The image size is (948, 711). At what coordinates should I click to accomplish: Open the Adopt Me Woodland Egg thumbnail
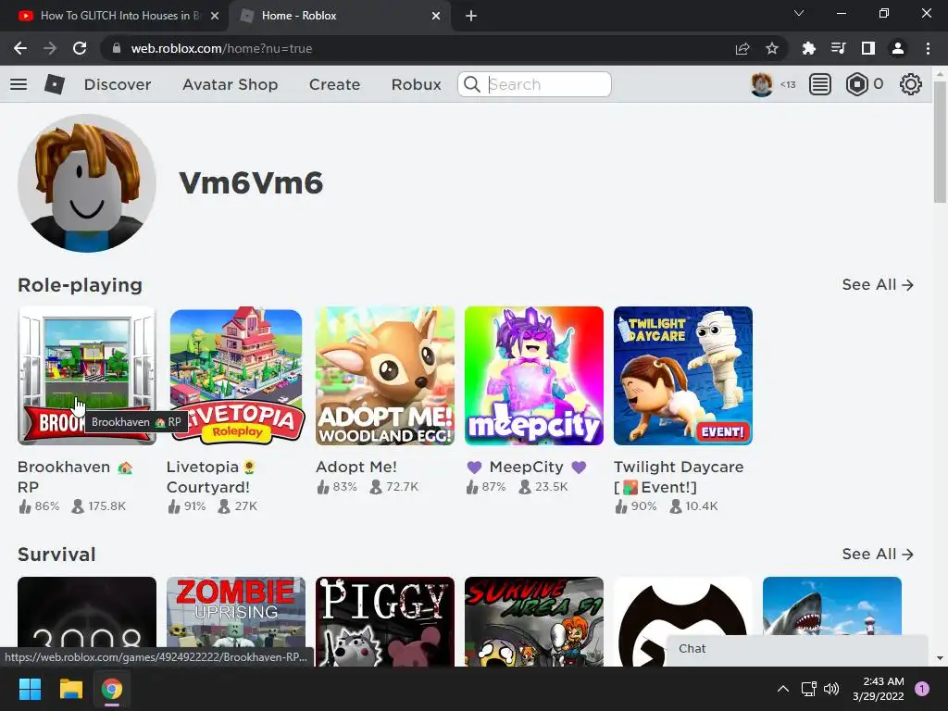point(385,376)
